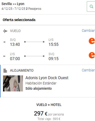
Task: Change the accommodation with Cambiar link
Action: point(88,70)
